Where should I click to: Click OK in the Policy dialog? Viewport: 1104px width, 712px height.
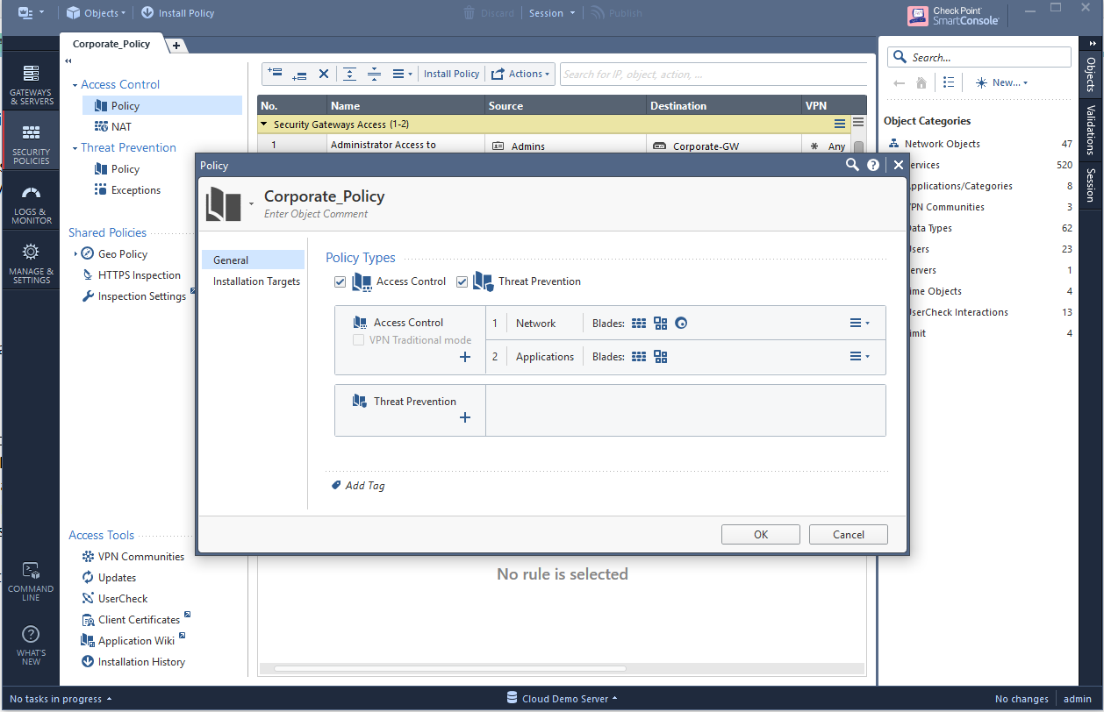coord(760,534)
